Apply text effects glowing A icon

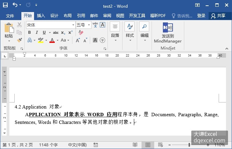[x=30, y=40]
